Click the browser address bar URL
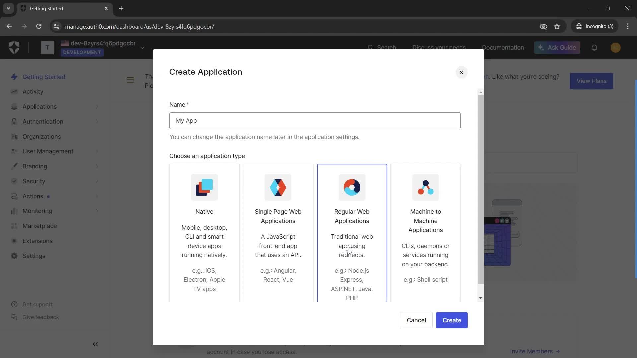The height and width of the screenshot is (358, 637). 140,26
